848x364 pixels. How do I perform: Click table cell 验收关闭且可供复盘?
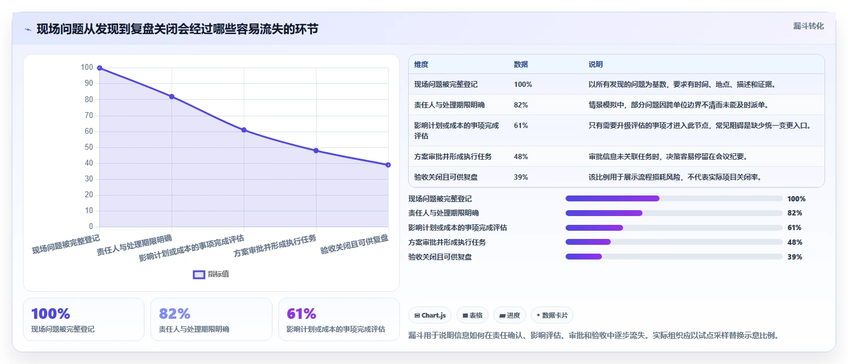click(446, 177)
